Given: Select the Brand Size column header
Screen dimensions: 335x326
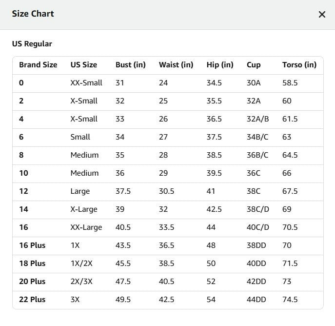Looking at the screenshot, I should 38,65.
